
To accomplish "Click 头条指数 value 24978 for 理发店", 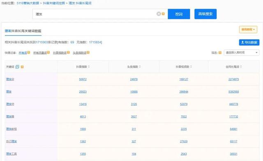I will [134, 79].
